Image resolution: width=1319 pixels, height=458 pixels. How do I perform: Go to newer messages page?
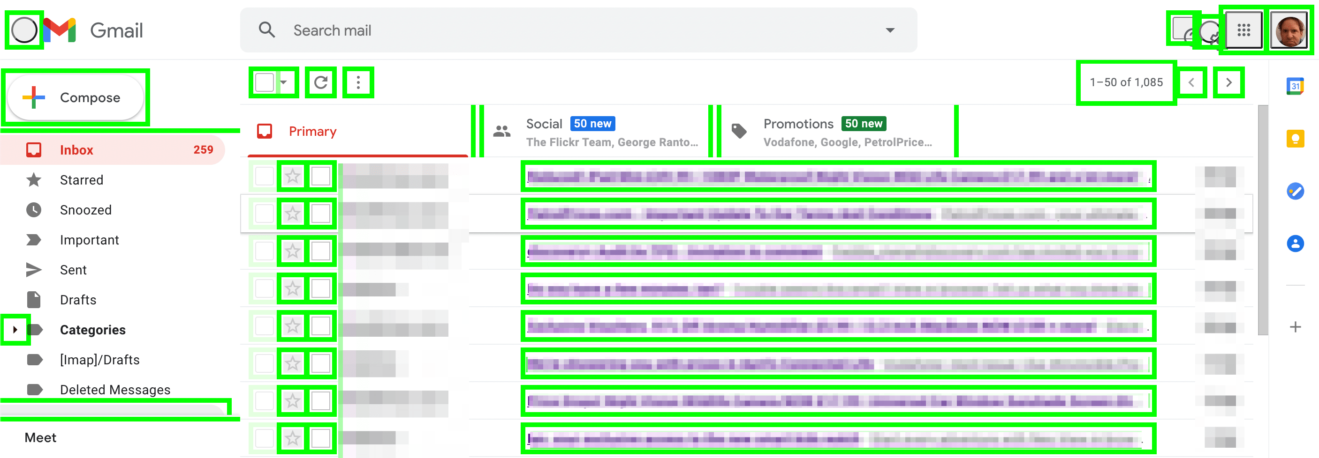pos(1191,82)
